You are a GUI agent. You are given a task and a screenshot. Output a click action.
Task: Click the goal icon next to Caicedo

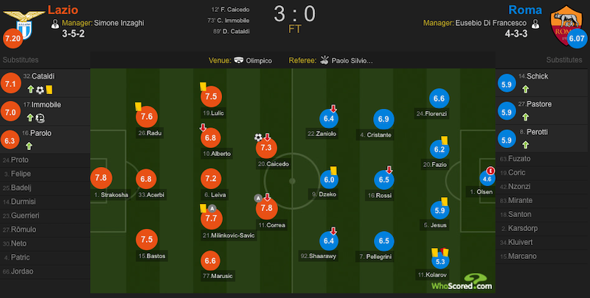258,138
